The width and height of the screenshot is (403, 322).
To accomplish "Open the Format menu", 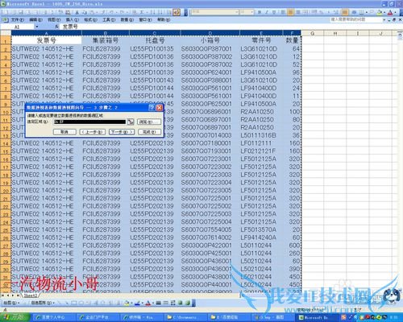I will pyautogui.click(x=90, y=19).
